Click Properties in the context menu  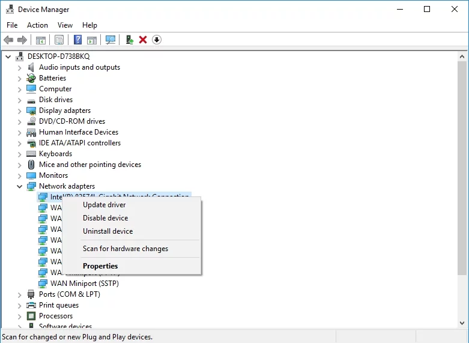100,266
